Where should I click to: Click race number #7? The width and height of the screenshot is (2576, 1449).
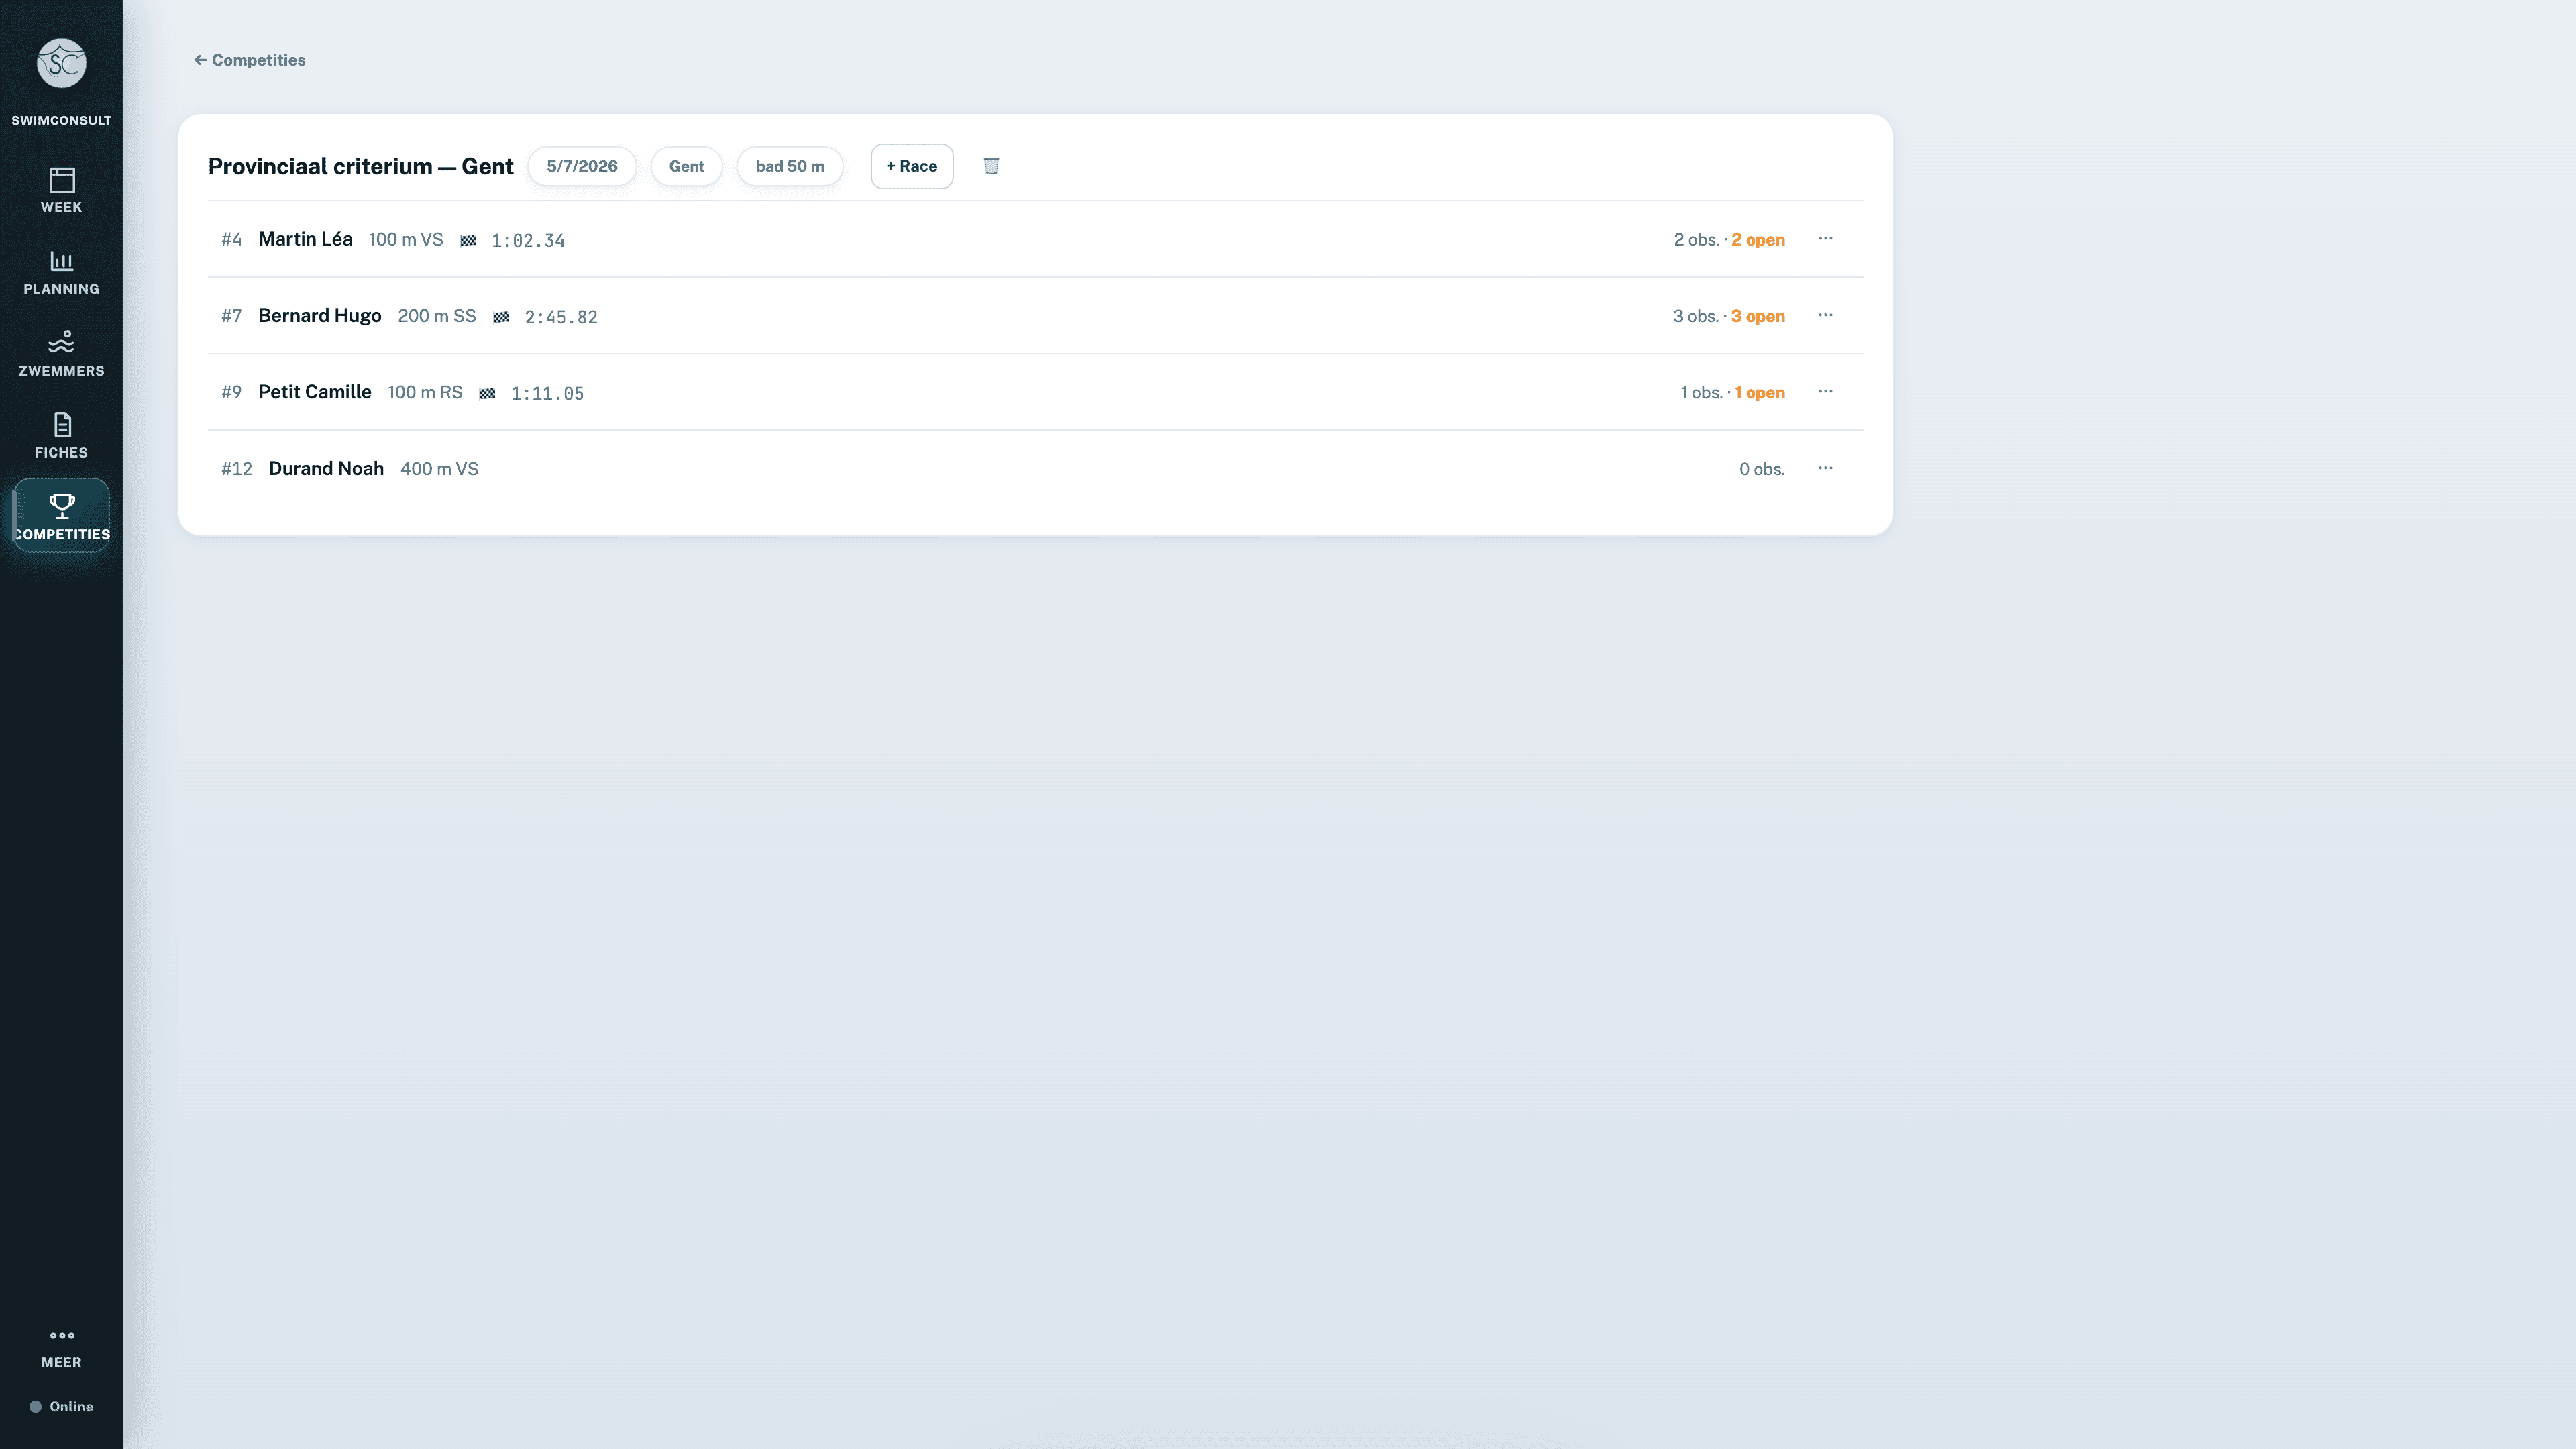(x=231, y=316)
